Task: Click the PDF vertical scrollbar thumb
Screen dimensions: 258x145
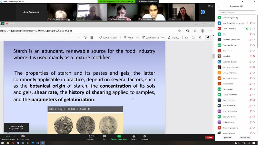Action: 213,56
